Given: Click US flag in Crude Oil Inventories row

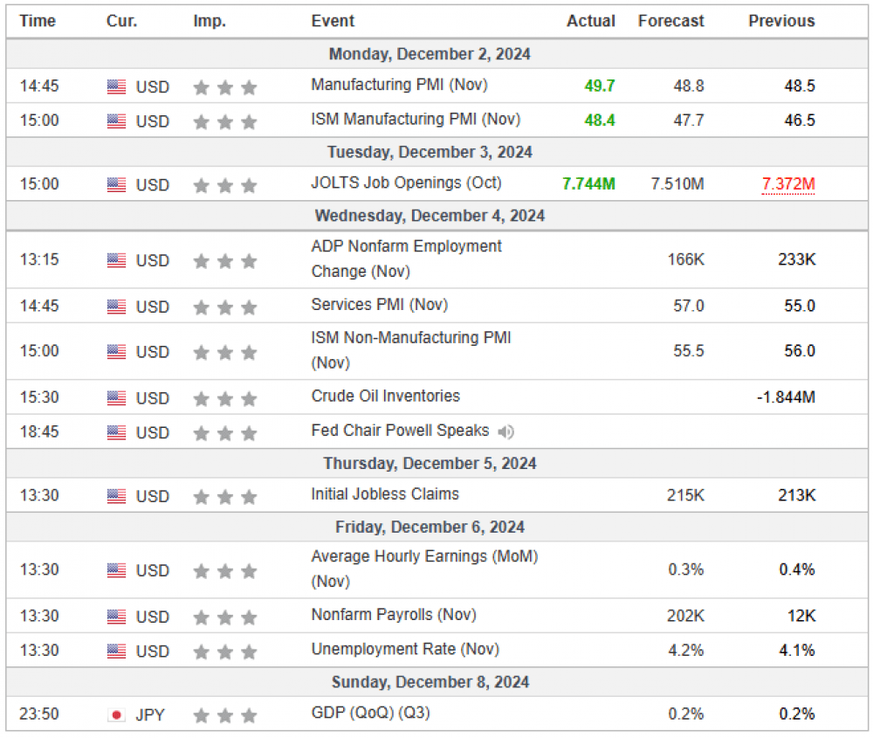Looking at the screenshot, I should (x=116, y=398).
